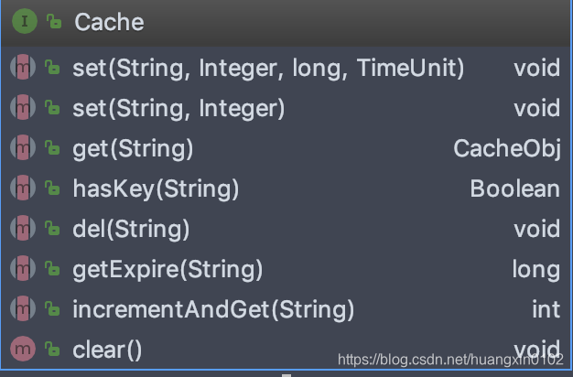Select the clear() method entry
Screen dimensions: 573x377
click(x=286, y=349)
